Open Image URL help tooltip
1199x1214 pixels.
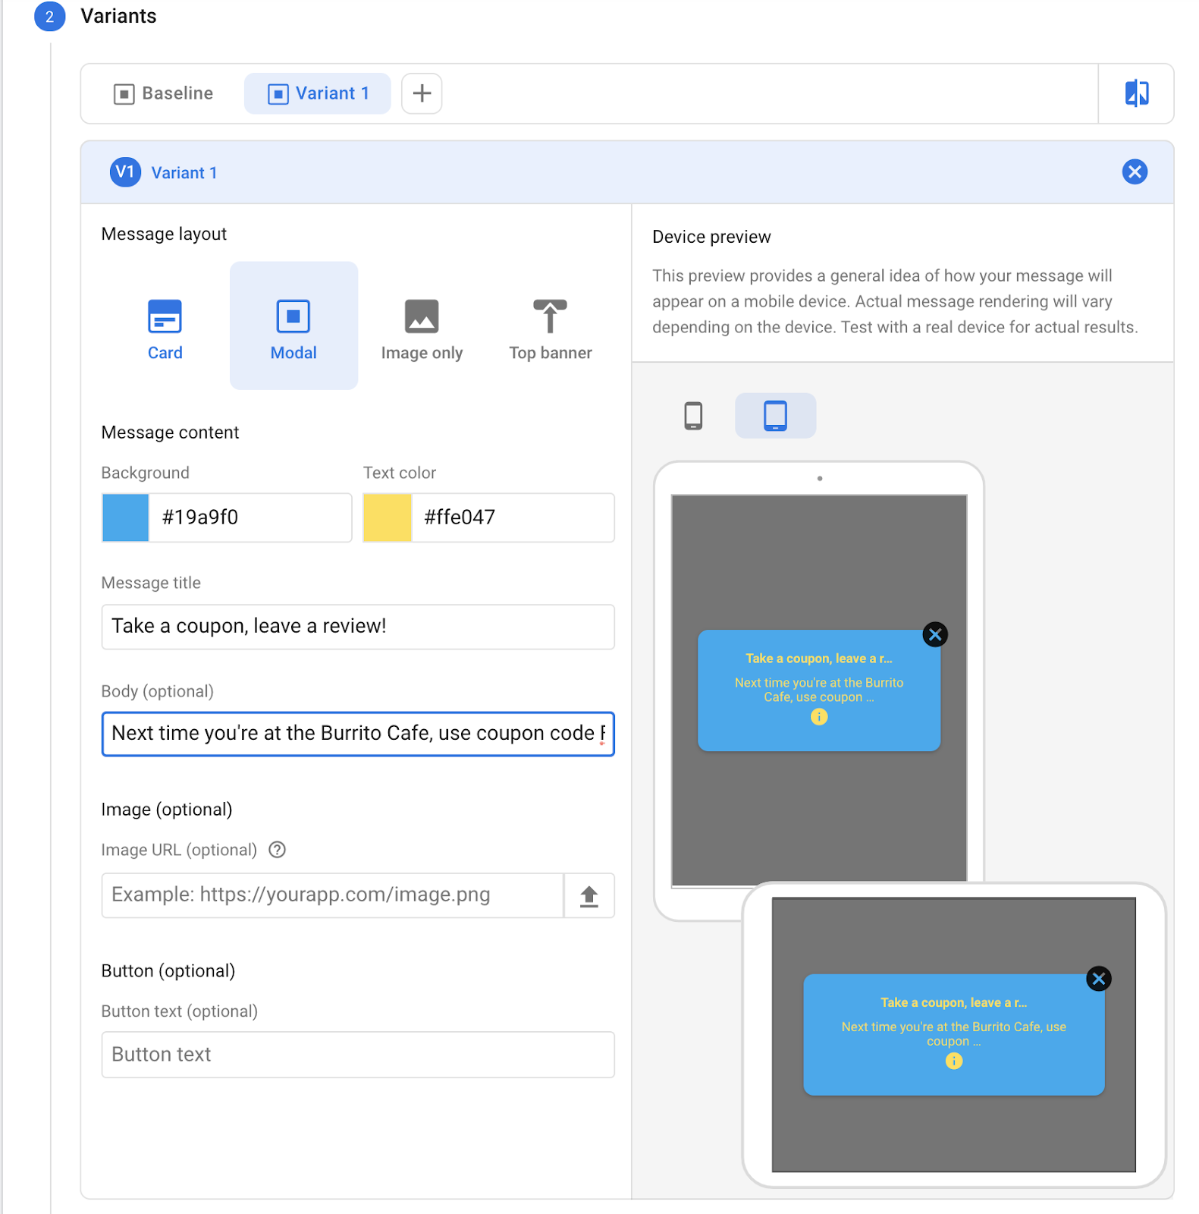278,850
